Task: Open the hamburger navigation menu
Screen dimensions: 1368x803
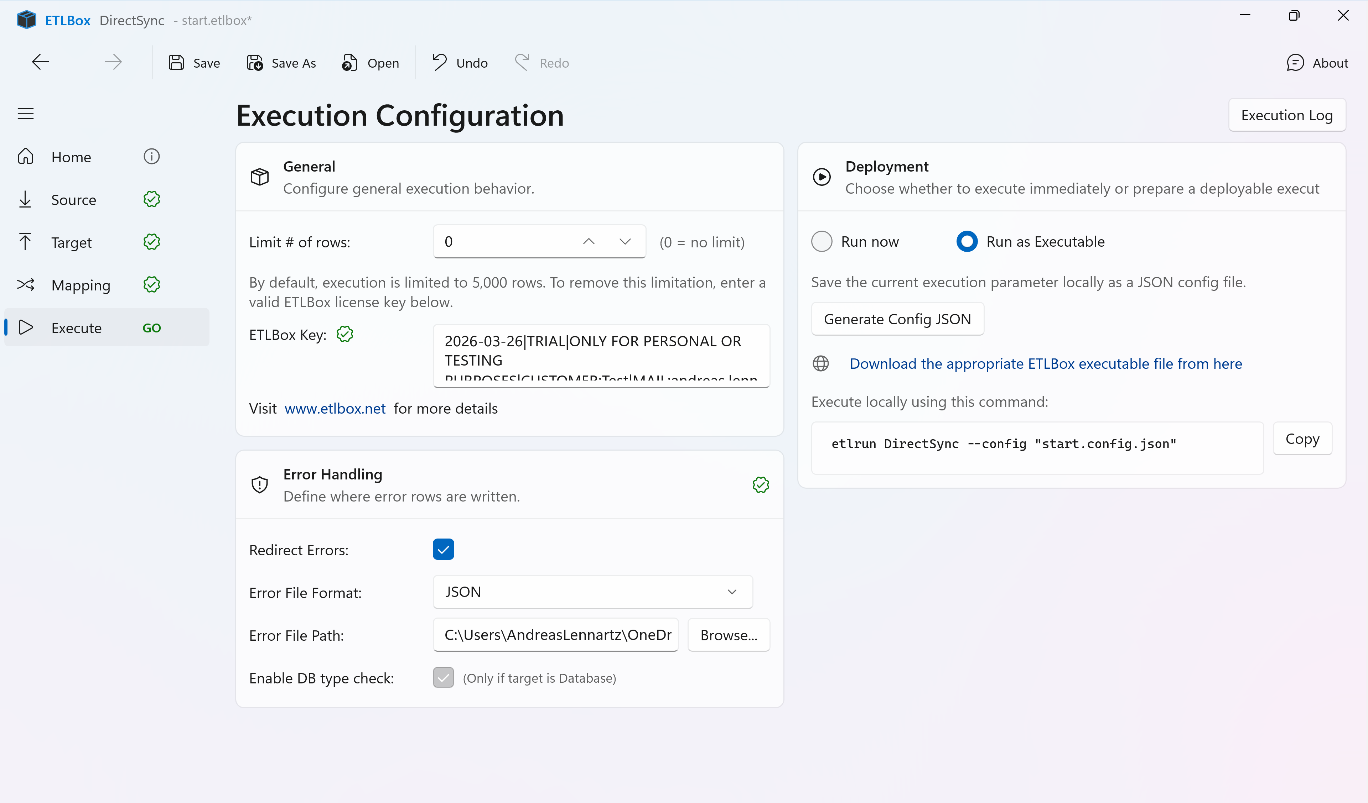Action: [x=26, y=114]
